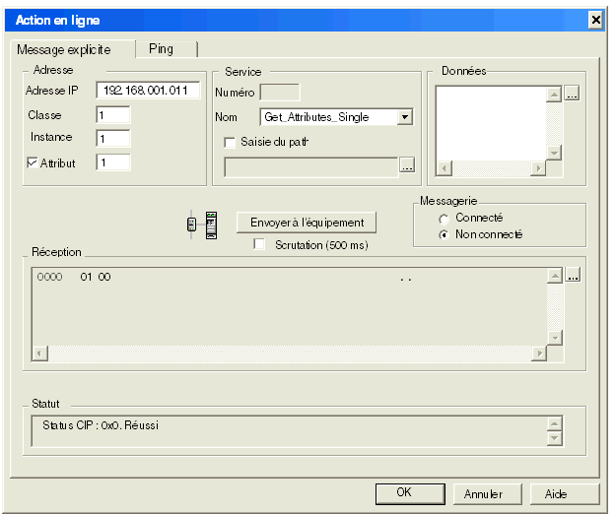Open the Get_Attributes_Single combo box

pyautogui.click(x=336, y=117)
